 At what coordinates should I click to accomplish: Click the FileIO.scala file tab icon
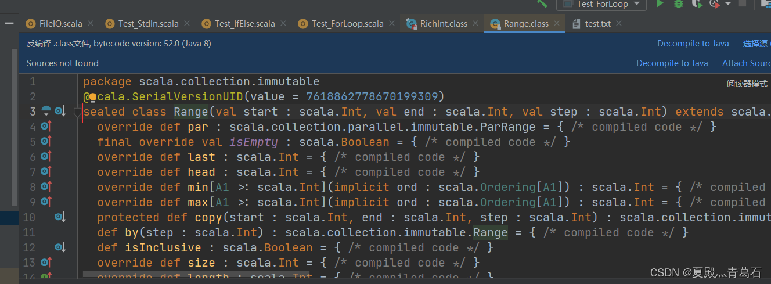coord(31,24)
